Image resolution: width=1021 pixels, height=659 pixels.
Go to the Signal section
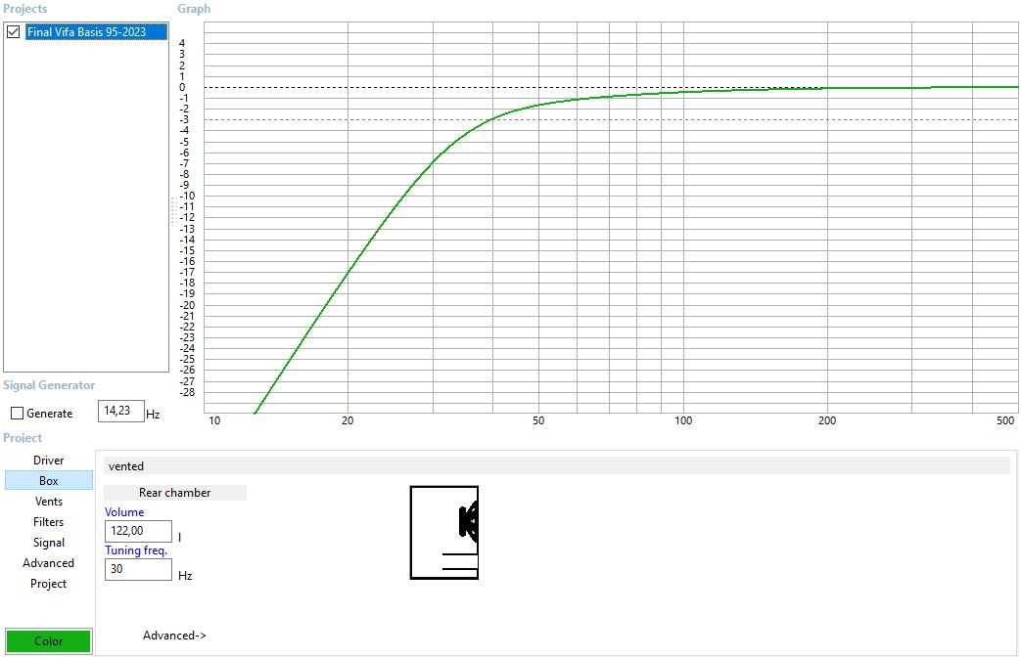pos(49,543)
